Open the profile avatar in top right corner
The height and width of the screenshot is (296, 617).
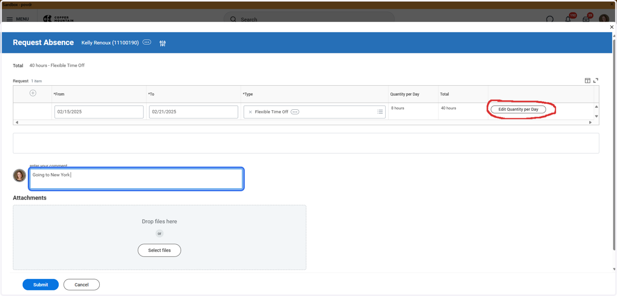pos(604,19)
